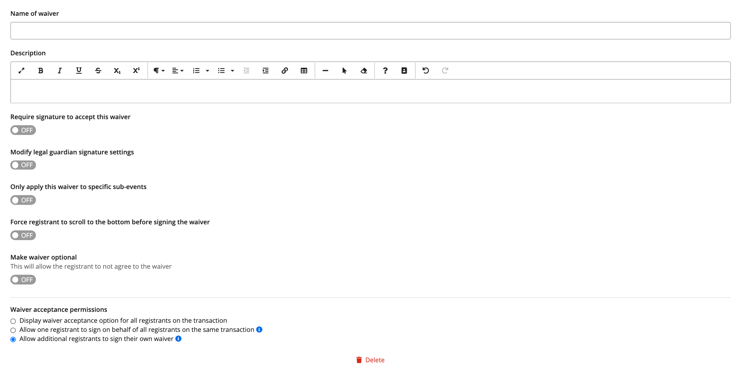Open editor help question mark

[x=385, y=71]
